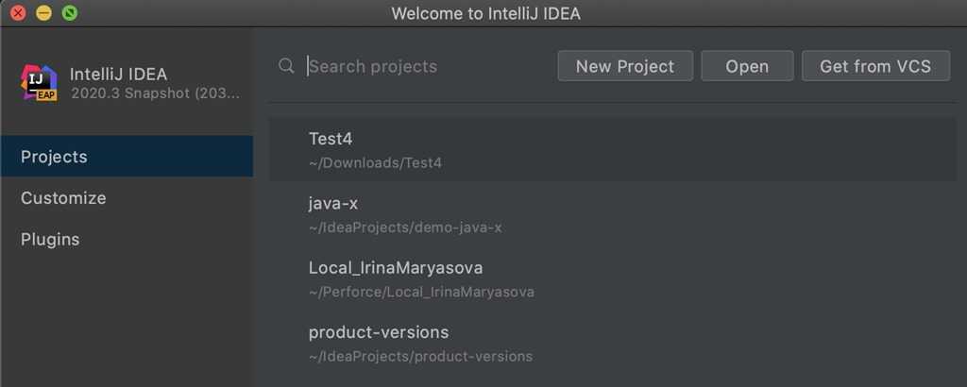Click the search magnifier icon

point(286,66)
